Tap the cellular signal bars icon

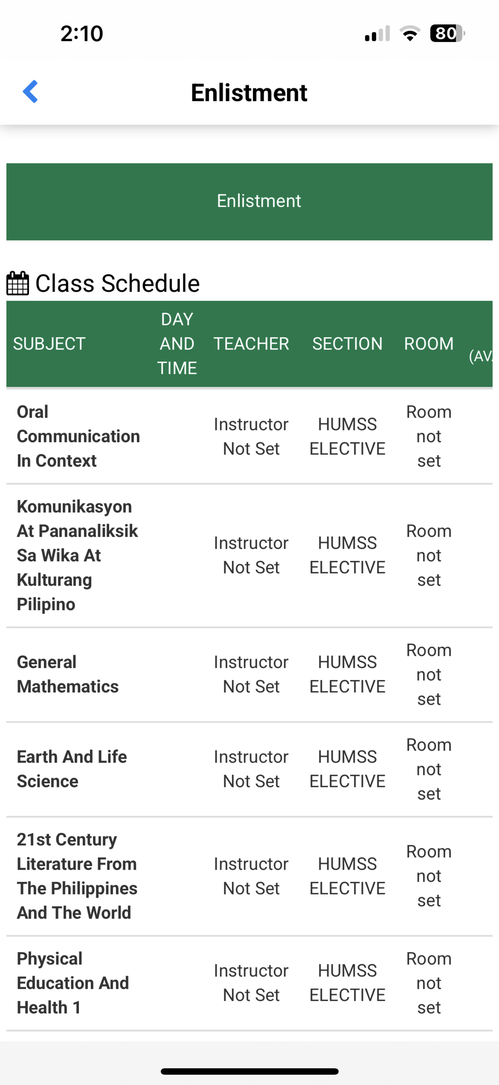(x=377, y=33)
